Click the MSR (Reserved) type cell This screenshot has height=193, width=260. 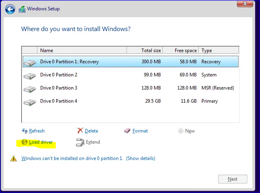coord(218,88)
